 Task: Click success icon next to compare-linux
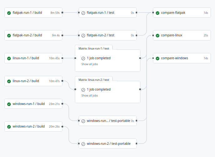(158, 35)
